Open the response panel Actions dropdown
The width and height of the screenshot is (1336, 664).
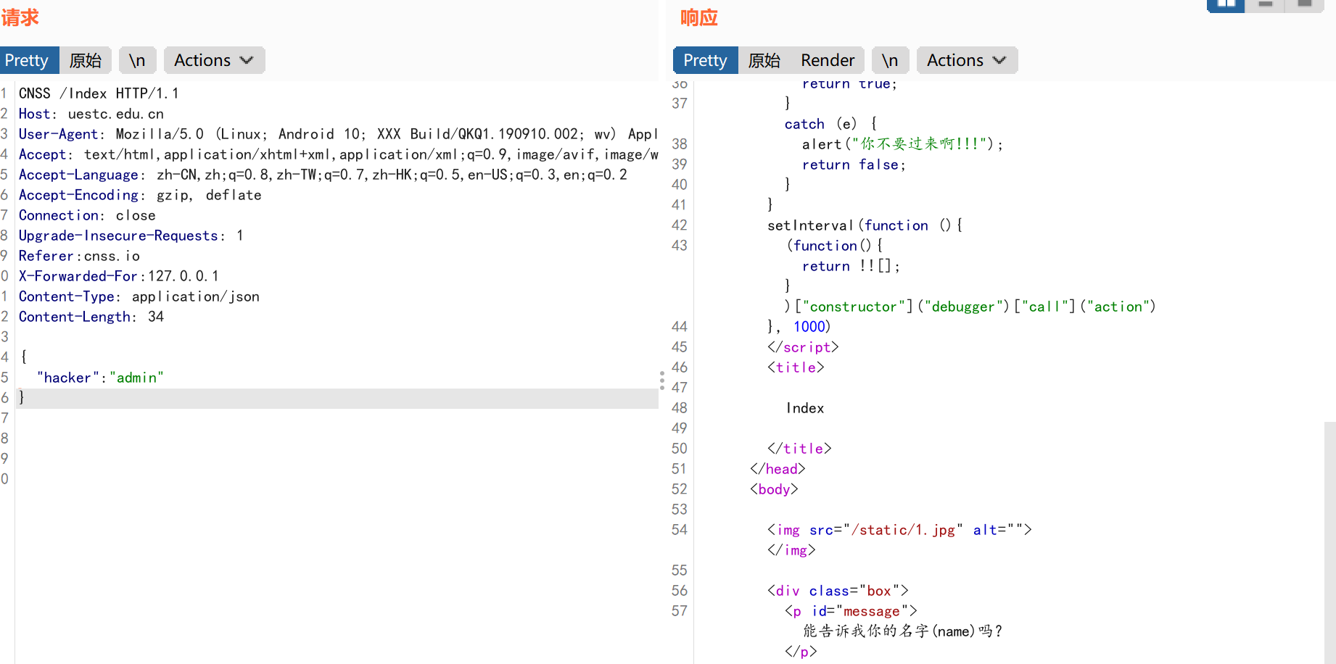coord(967,60)
